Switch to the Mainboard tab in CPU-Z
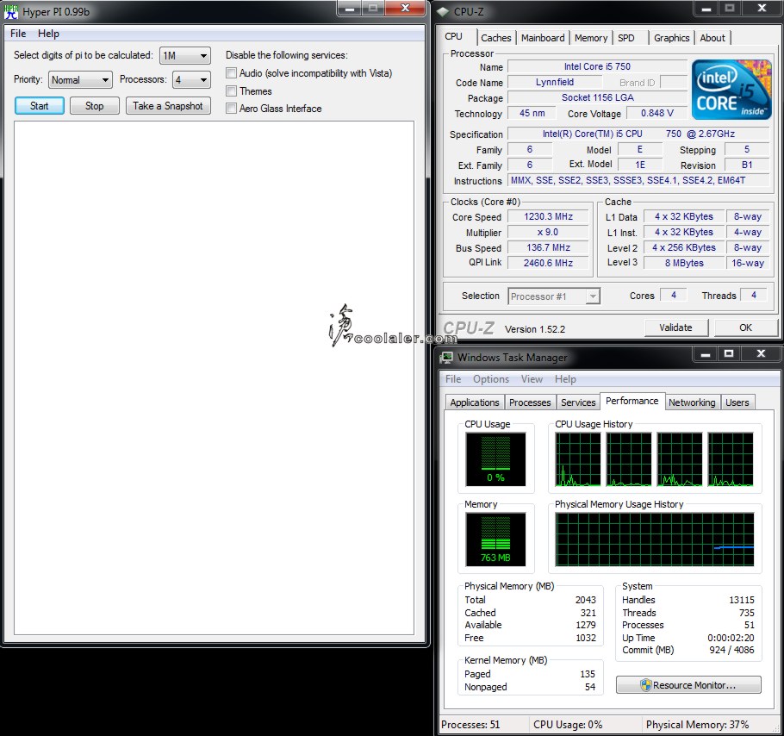Viewport: 784px width, 736px height. pos(543,38)
